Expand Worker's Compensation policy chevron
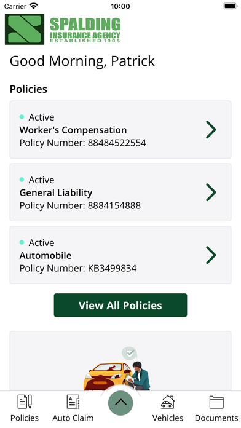Image resolution: width=241 pixels, height=428 pixels. (211, 130)
